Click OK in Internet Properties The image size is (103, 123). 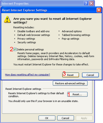point(47,118)
